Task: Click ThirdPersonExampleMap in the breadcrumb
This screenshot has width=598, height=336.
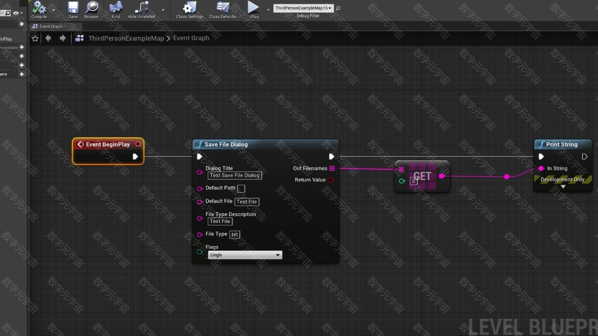Action: tap(126, 38)
